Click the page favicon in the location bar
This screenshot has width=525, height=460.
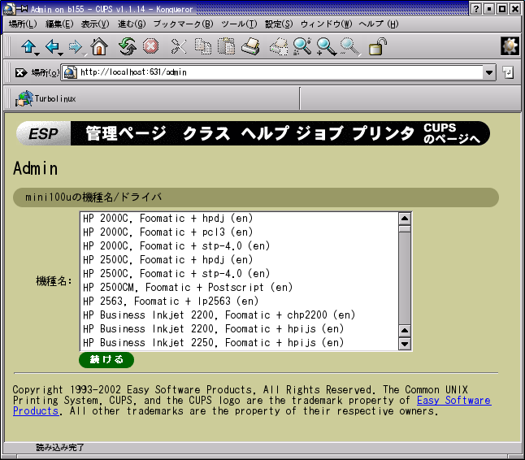click(x=70, y=72)
